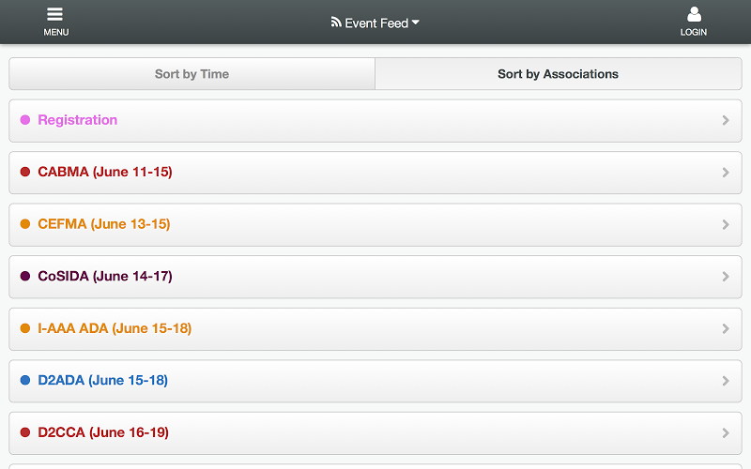Open the Event Feed dropdown arrow

click(416, 22)
